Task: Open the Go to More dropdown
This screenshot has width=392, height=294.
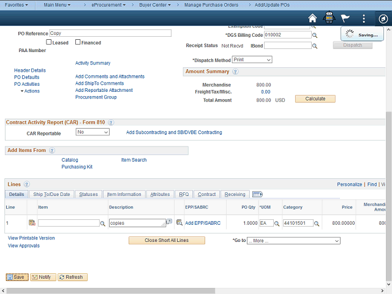Action: [293, 241]
